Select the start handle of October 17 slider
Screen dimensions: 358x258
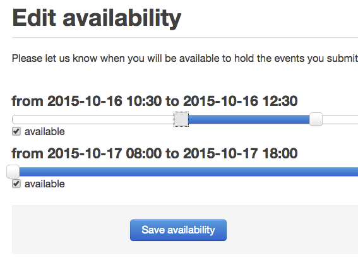13,172
